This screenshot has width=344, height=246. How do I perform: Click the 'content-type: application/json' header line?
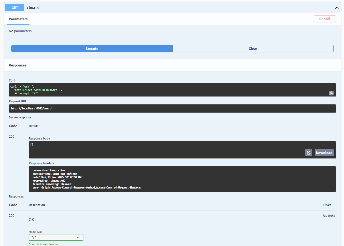click(x=55, y=174)
